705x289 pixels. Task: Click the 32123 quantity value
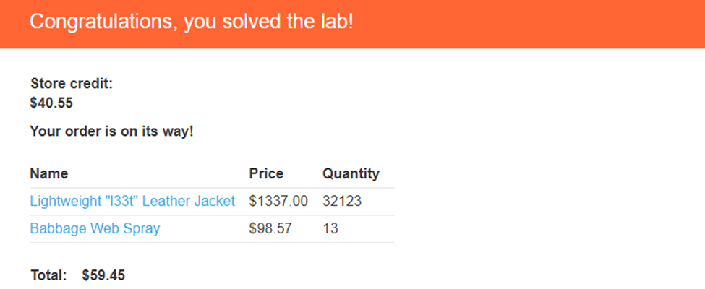(342, 202)
